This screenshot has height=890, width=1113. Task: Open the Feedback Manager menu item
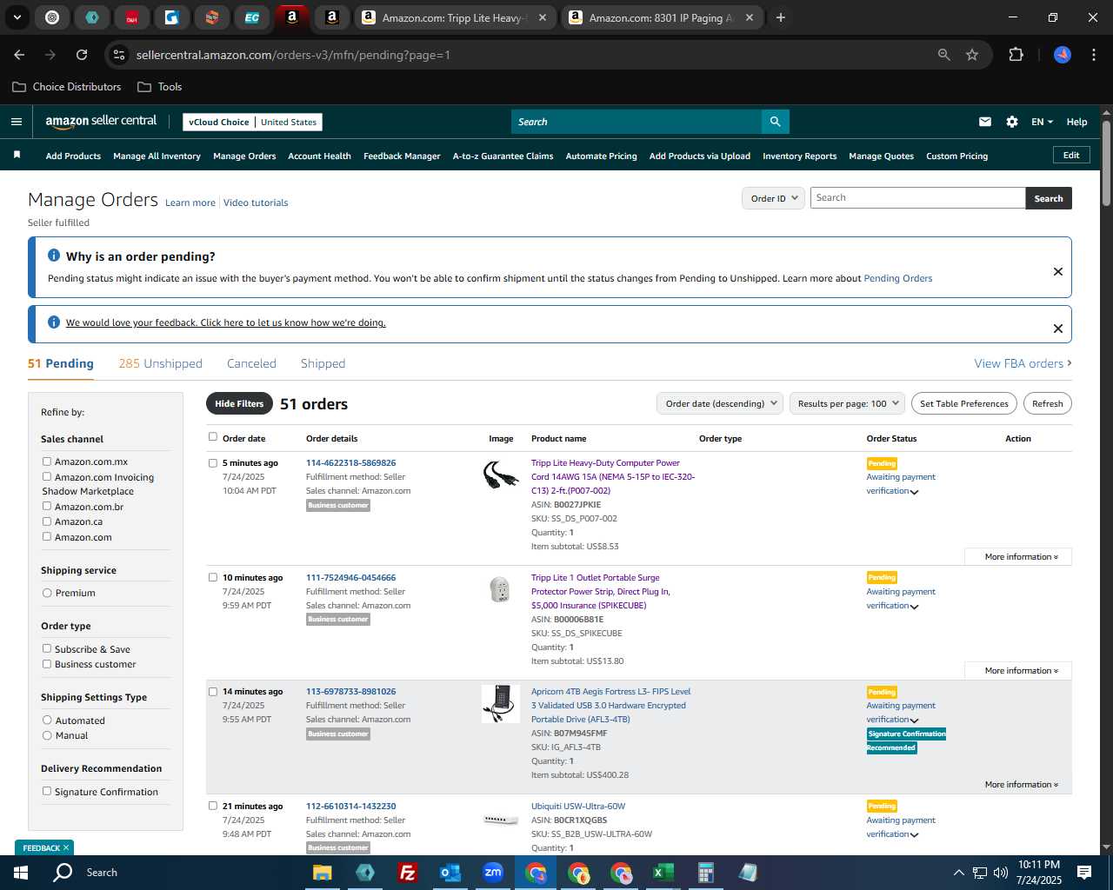[402, 156]
